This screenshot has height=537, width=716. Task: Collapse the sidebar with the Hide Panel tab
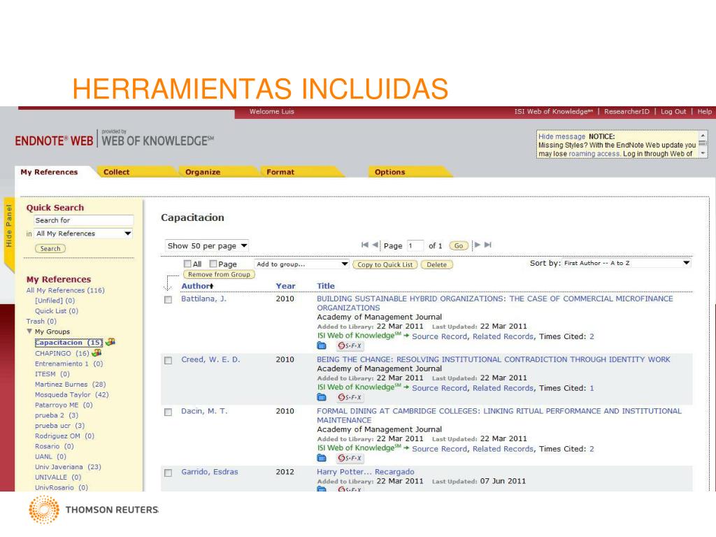pyautogui.click(x=8, y=227)
